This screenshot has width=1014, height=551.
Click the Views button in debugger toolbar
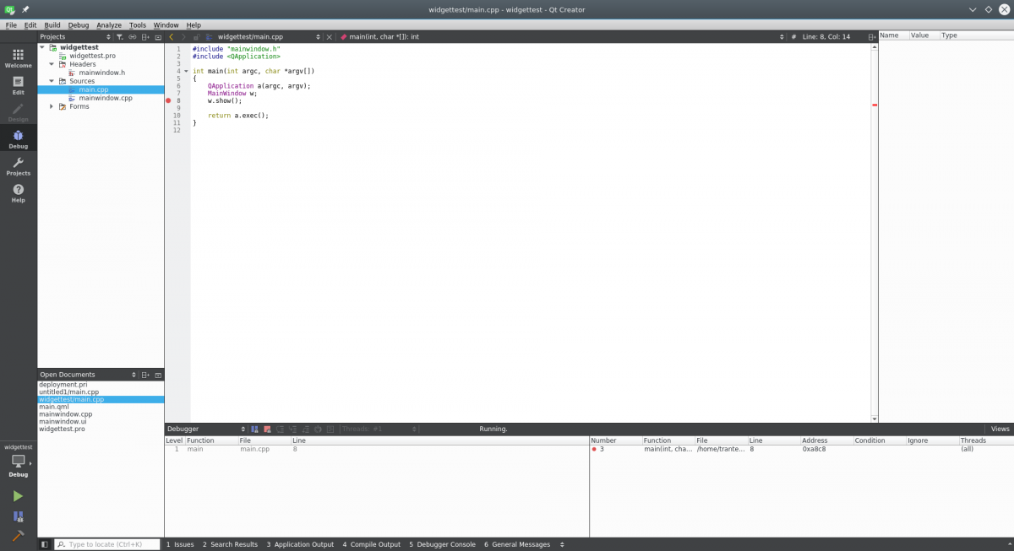pyautogui.click(x=1000, y=429)
